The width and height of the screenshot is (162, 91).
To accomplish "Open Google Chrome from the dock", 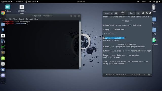I will 3,13.
